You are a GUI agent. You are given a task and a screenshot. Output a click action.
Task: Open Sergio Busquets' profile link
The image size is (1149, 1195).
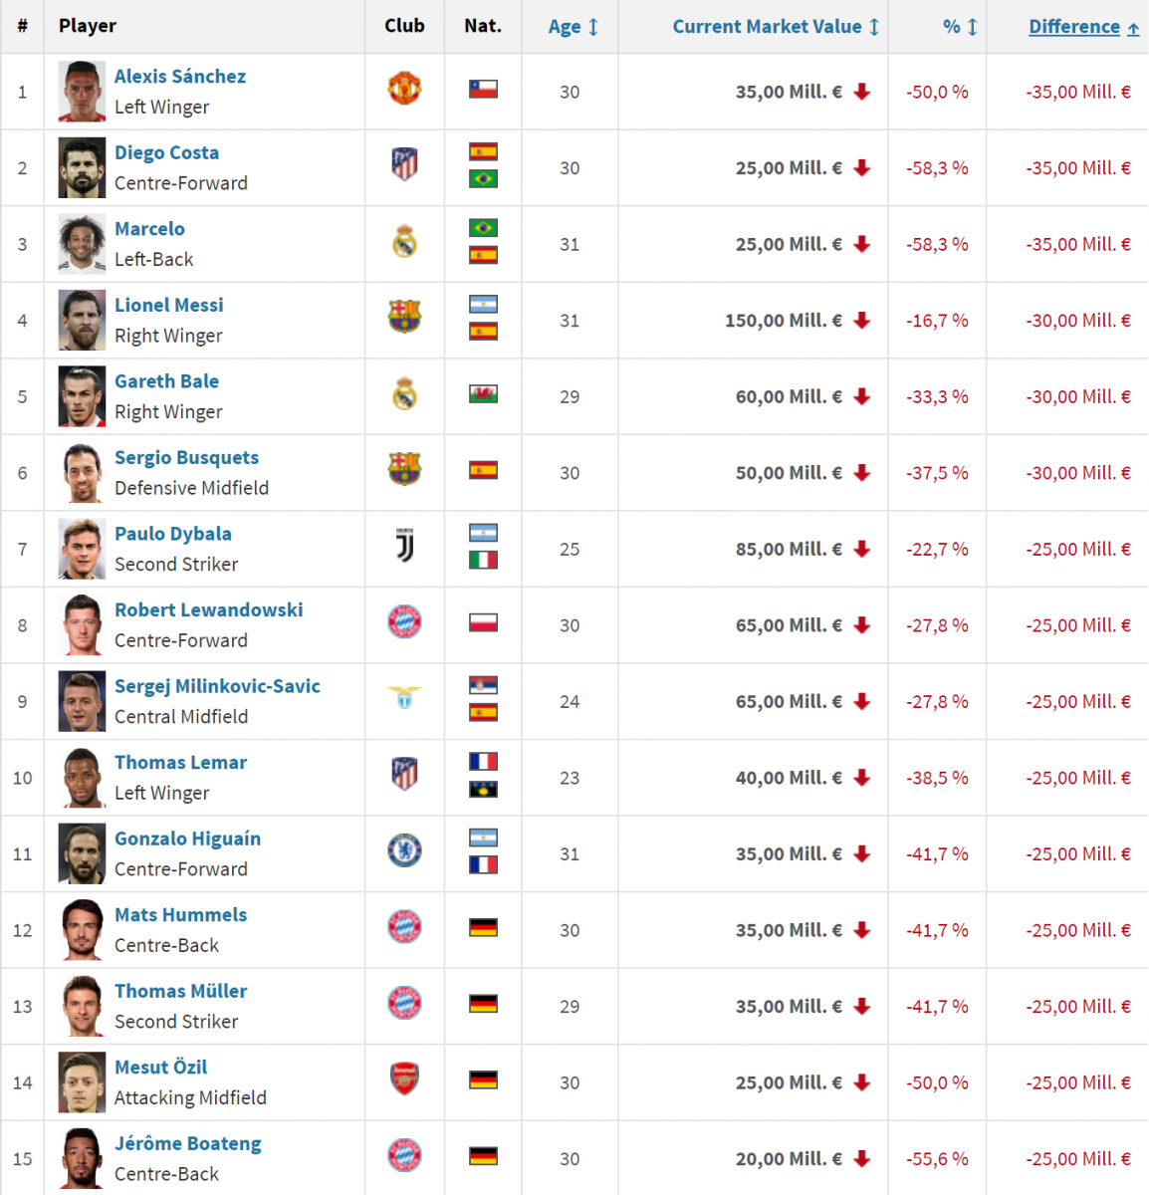[186, 457]
